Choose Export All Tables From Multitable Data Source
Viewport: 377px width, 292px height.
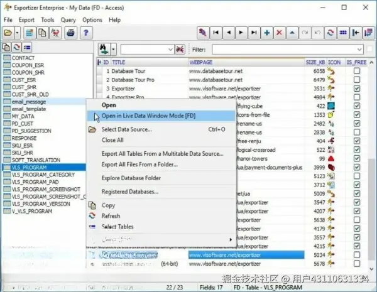click(161, 154)
